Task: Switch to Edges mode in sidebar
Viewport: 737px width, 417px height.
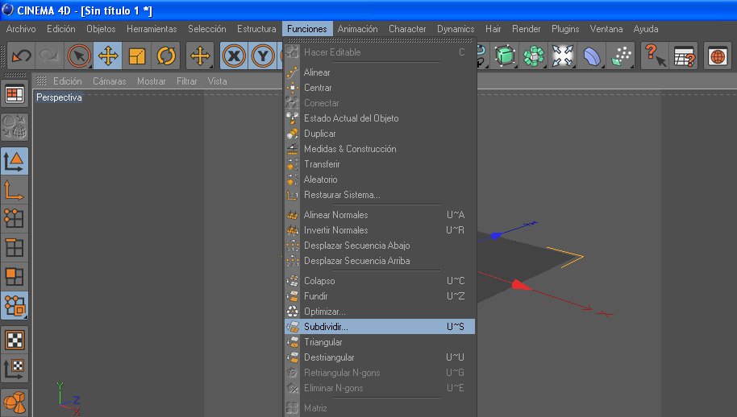Action: 15,248
